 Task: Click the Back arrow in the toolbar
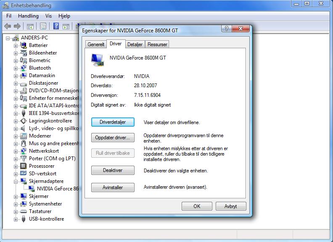click(x=8, y=26)
